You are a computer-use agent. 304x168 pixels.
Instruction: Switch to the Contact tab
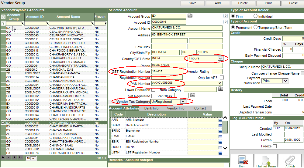(x=200, y=108)
